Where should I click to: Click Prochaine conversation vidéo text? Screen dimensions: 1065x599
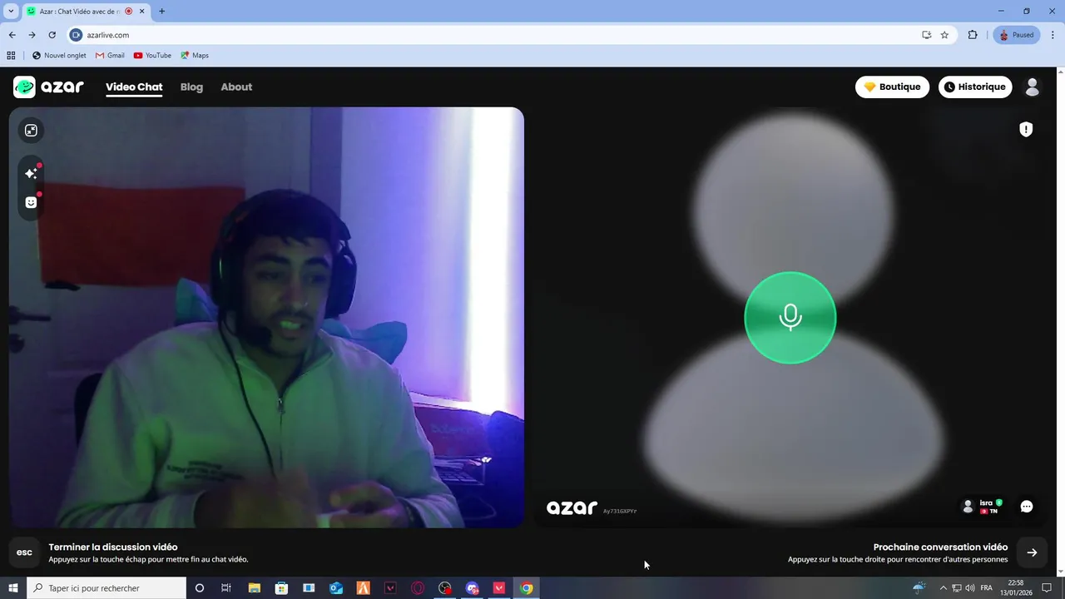[940, 547]
